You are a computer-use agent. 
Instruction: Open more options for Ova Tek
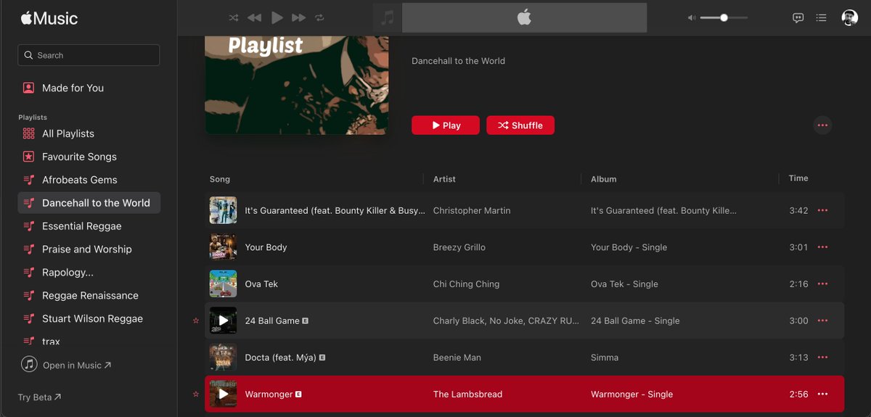(x=822, y=284)
